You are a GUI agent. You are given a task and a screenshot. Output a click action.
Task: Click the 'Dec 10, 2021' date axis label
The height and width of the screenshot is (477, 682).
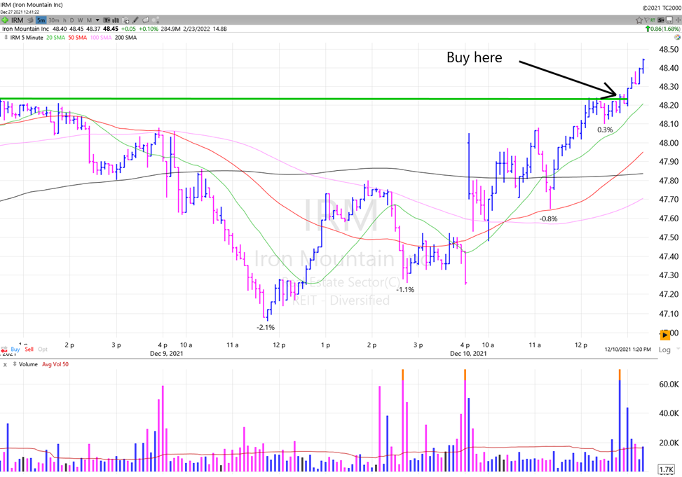pos(468,353)
